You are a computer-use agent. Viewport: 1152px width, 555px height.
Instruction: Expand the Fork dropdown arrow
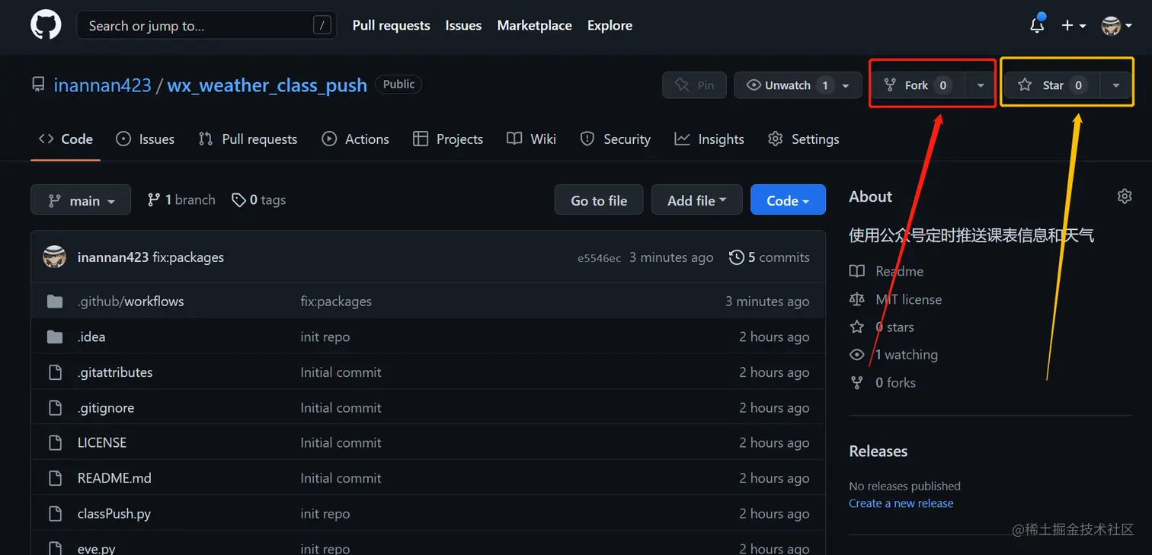[x=981, y=85]
